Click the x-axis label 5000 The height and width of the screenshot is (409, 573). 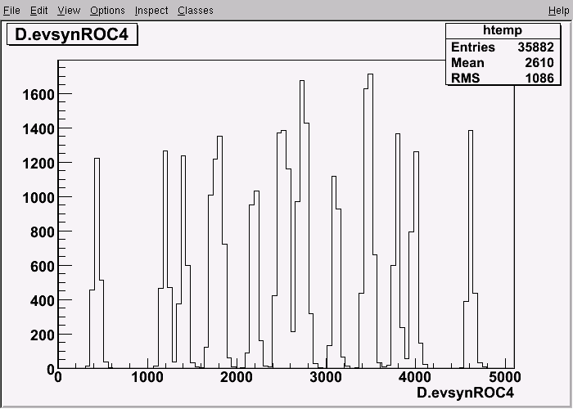pyautogui.click(x=504, y=377)
